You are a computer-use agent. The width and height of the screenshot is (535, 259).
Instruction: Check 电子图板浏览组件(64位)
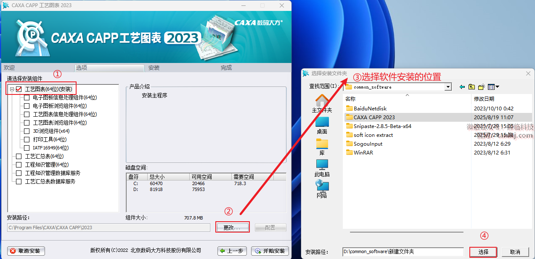(x=27, y=106)
